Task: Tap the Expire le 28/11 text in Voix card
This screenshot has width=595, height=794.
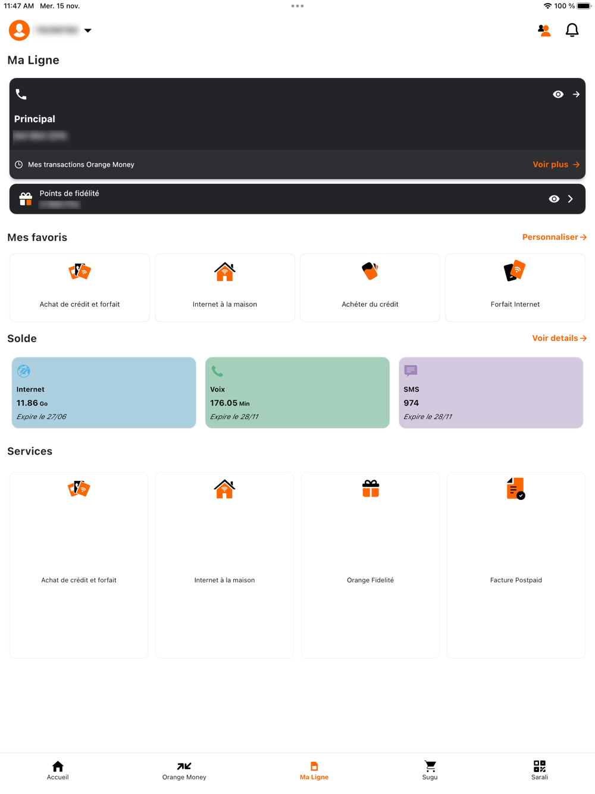Action: click(234, 417)
